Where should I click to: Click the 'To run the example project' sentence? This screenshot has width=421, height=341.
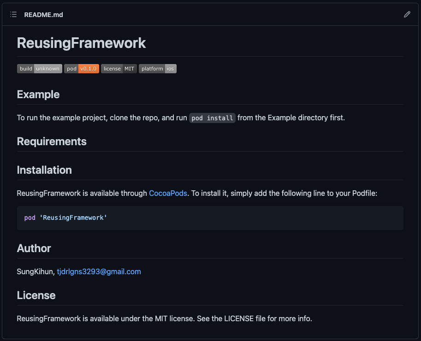click(181, 118)
